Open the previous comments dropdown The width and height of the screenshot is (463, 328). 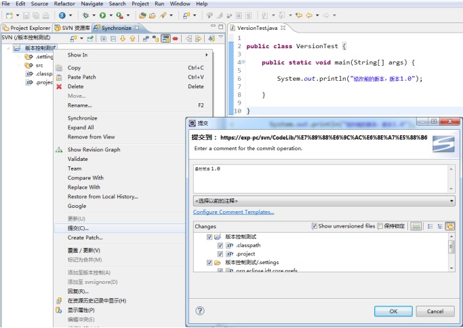[x=324, y=201]
